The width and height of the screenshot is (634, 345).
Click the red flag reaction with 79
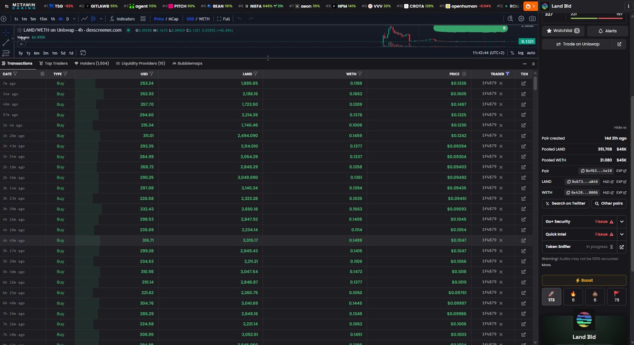(617, 296)
